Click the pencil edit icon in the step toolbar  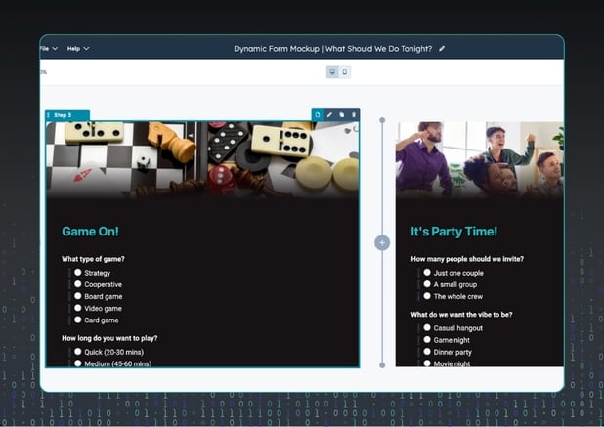click(329, 114)
